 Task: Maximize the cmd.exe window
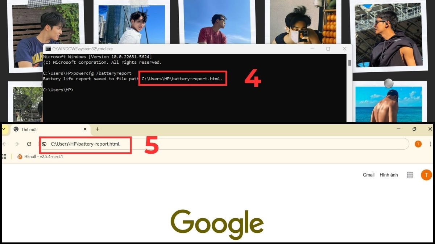click(328, 49)
